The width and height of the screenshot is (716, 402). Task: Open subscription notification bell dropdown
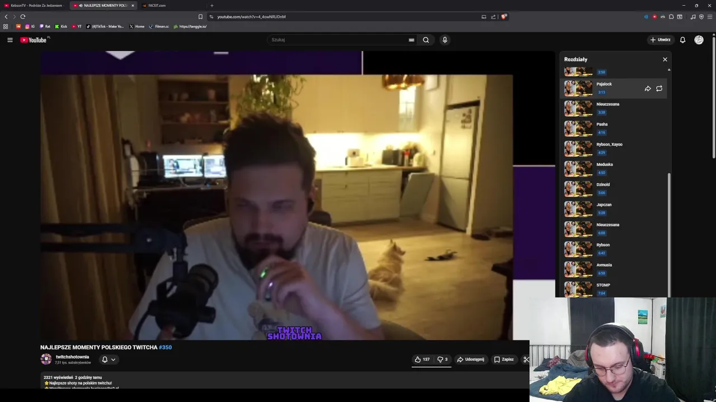109,360
